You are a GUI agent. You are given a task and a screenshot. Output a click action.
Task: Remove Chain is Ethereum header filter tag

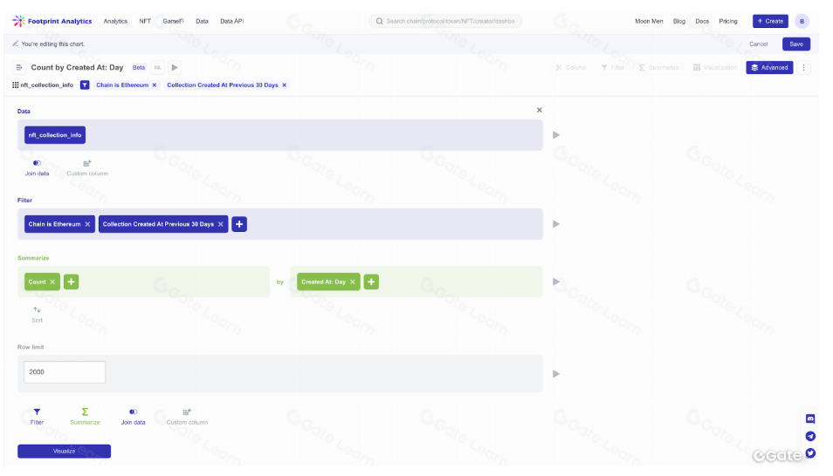coord(155,85)
